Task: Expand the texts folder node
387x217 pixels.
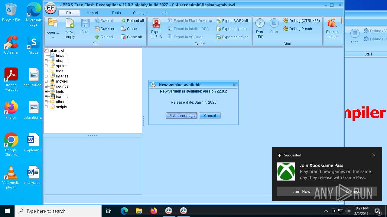Action: [x=46, y=71]
